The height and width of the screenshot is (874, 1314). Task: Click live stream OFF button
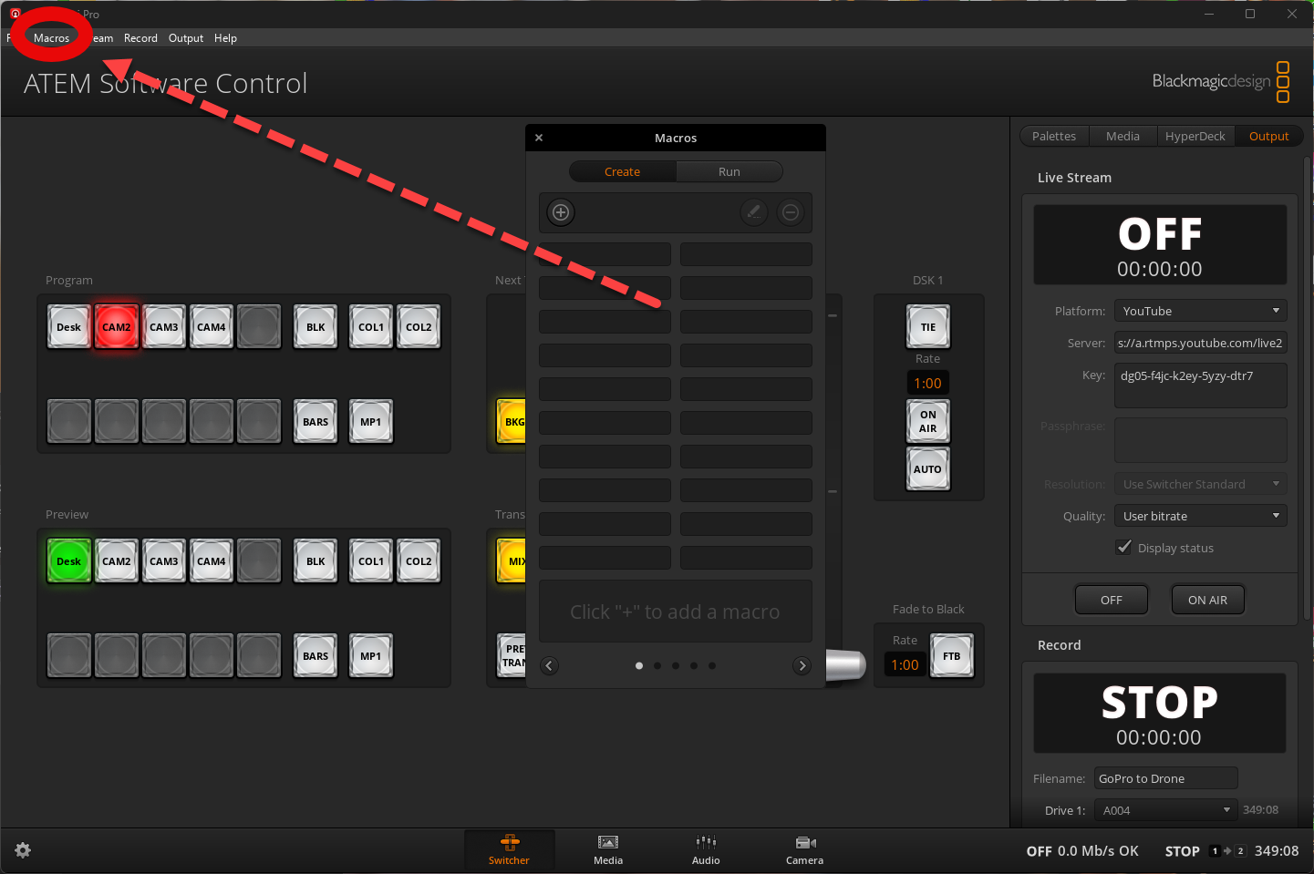tap(1112, 600)
